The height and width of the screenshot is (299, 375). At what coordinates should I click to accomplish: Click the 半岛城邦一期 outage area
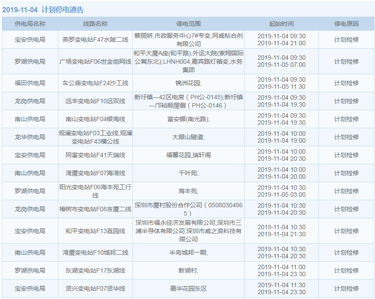[188, 252]
